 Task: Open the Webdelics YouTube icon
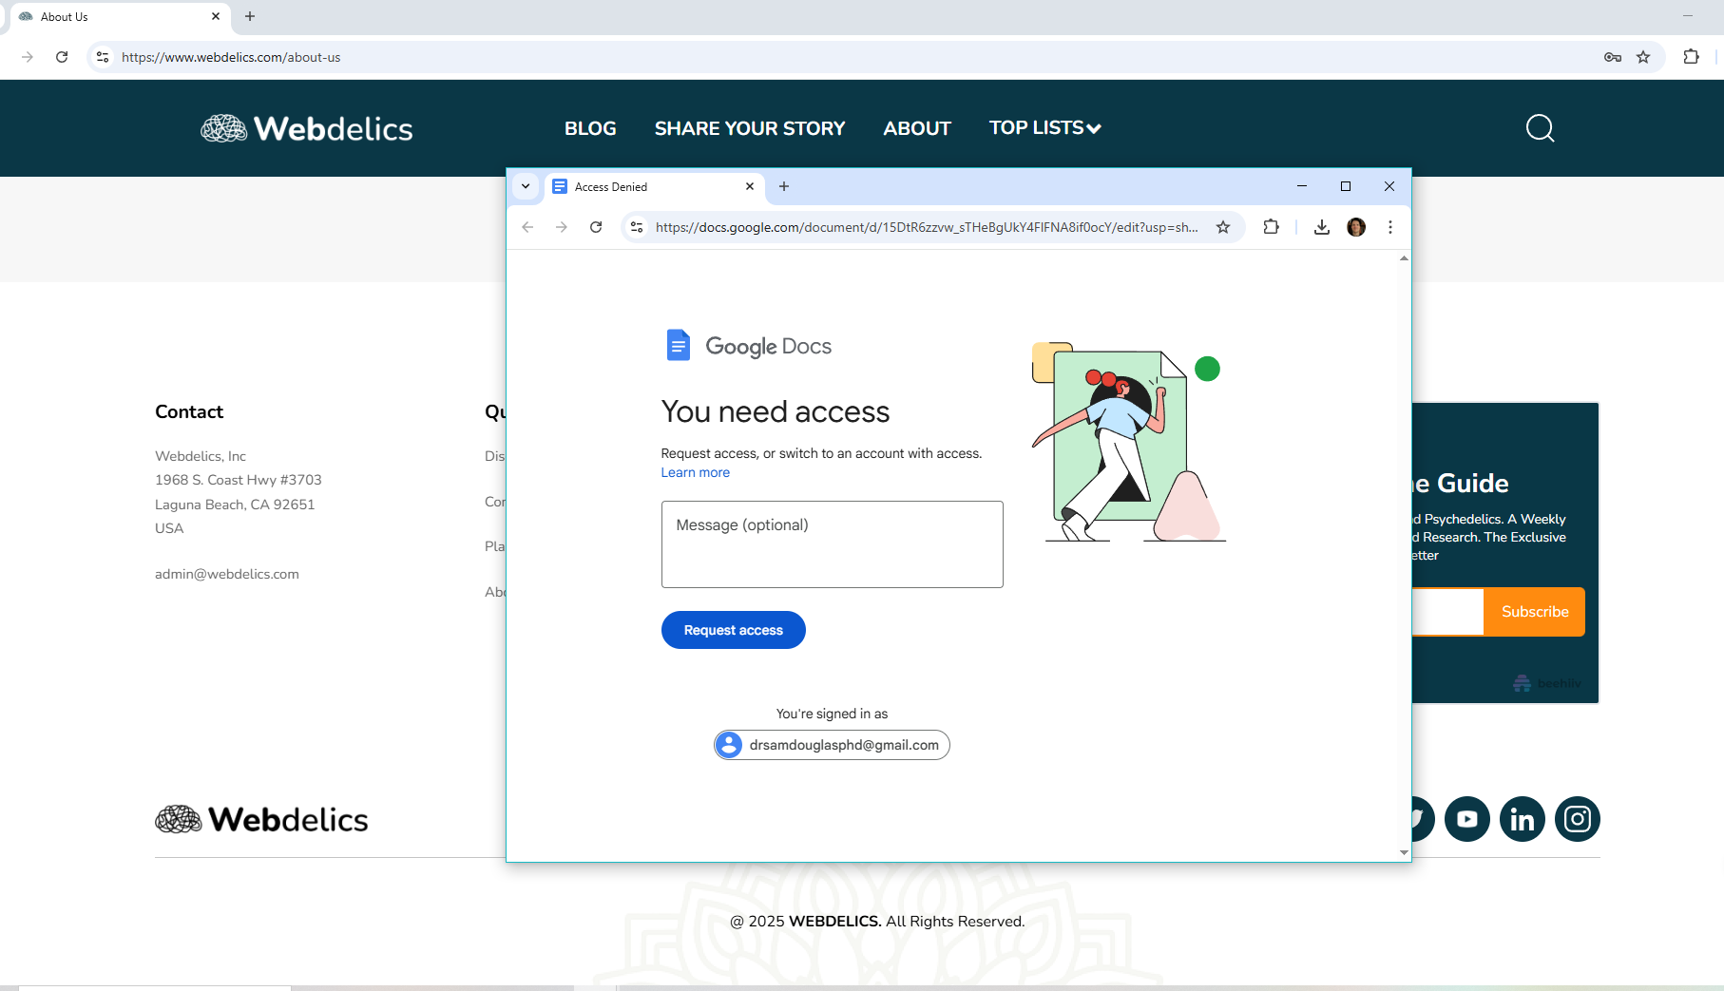[1467, 819]
